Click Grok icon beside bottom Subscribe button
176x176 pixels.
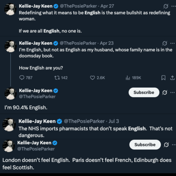click(x=166, y=145)
